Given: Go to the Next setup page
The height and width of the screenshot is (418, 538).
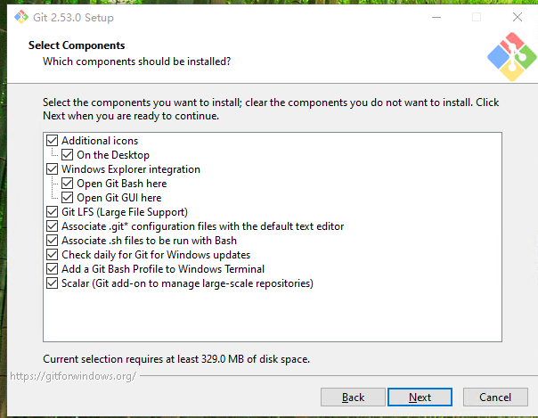Looking at the screenshot, I should 420,398.
